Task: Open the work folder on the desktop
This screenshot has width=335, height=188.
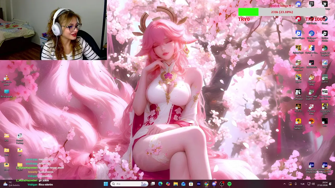Action: point(7,152)
